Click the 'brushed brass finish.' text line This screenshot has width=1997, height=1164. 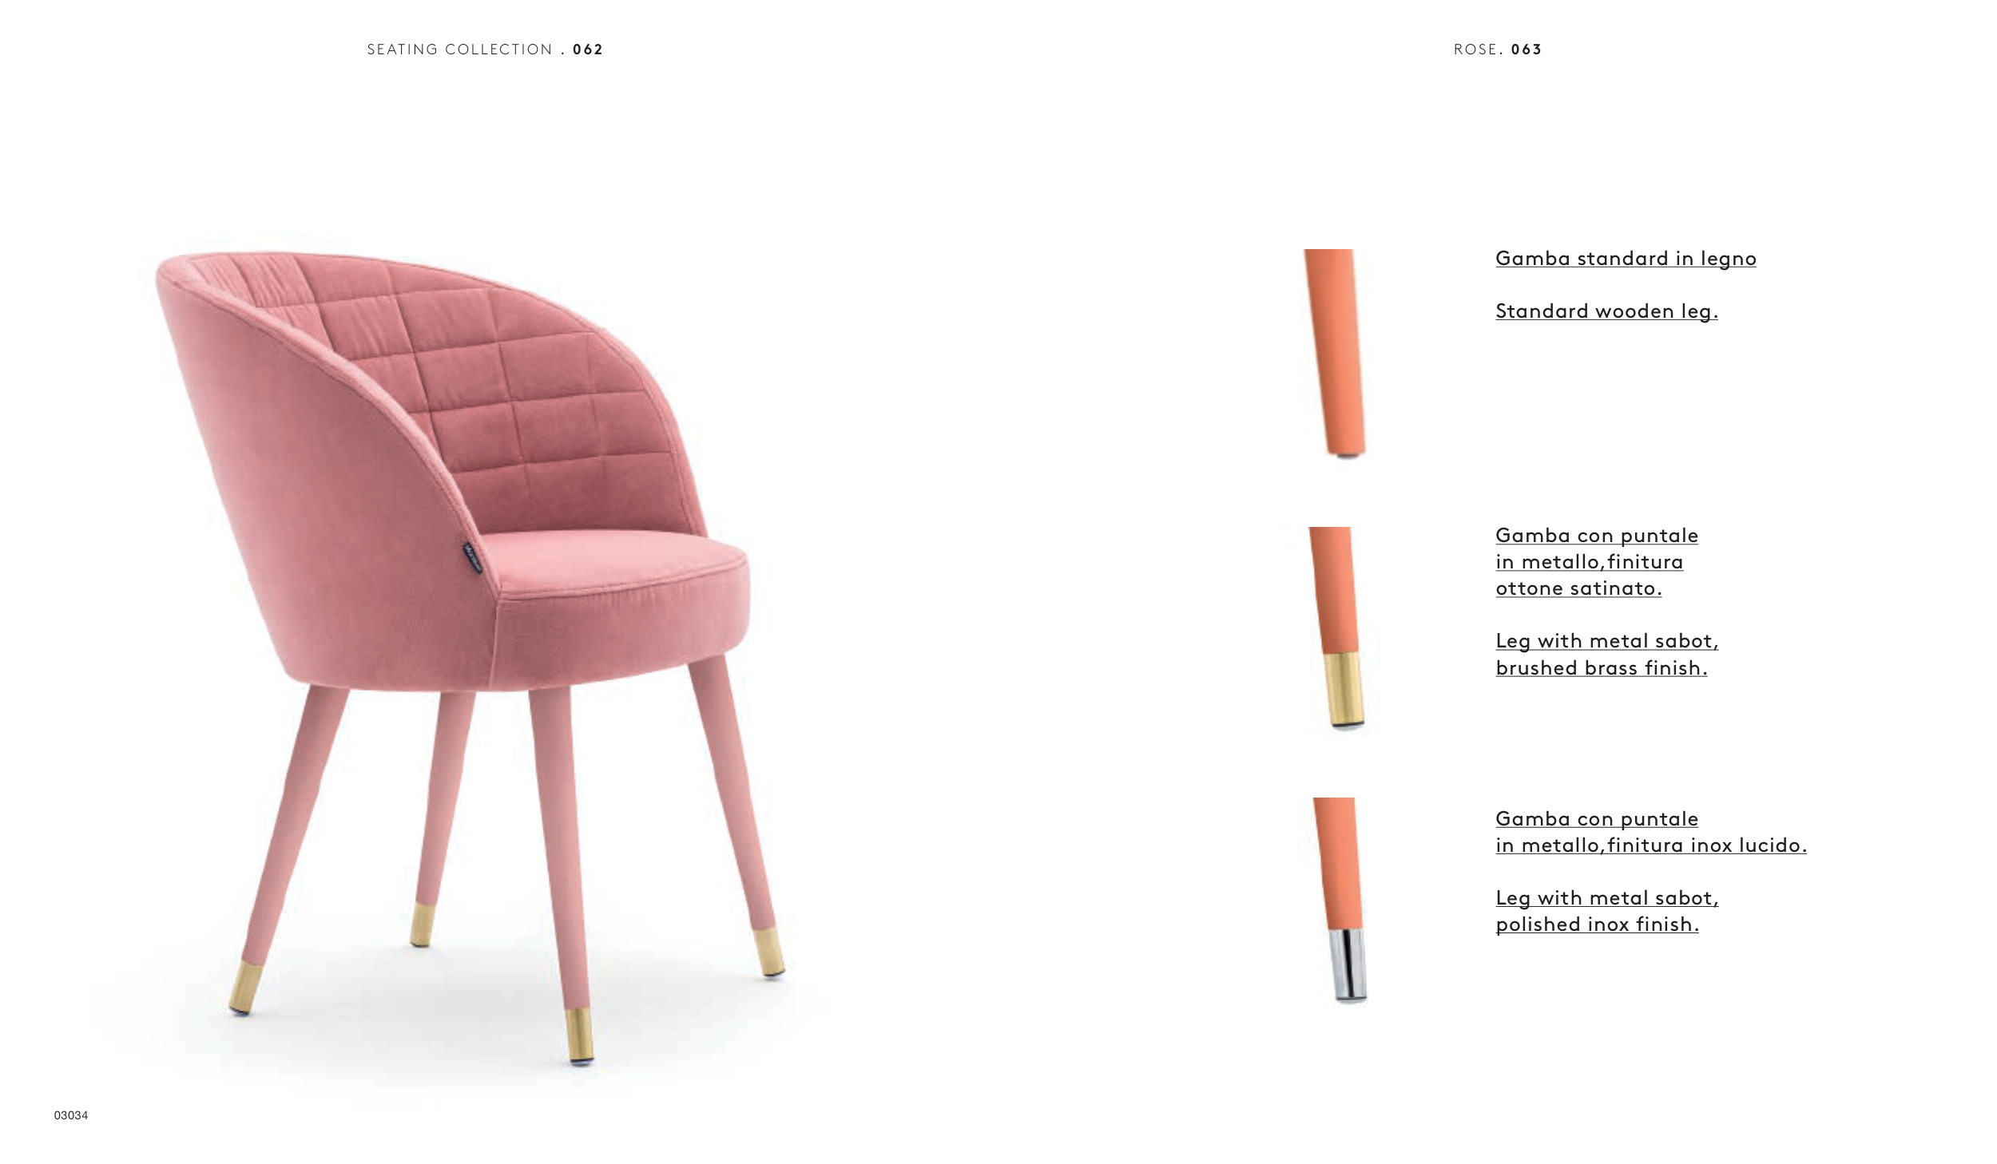pyautogui.click(x=1602, y=668)
